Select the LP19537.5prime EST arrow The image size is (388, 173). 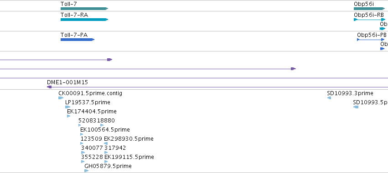pyautogui.click(x=67, y=107)
